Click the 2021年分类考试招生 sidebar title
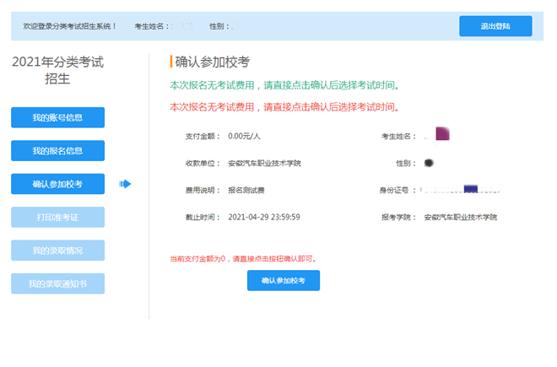The image size is (557, 367). click(x=57, y=70)
